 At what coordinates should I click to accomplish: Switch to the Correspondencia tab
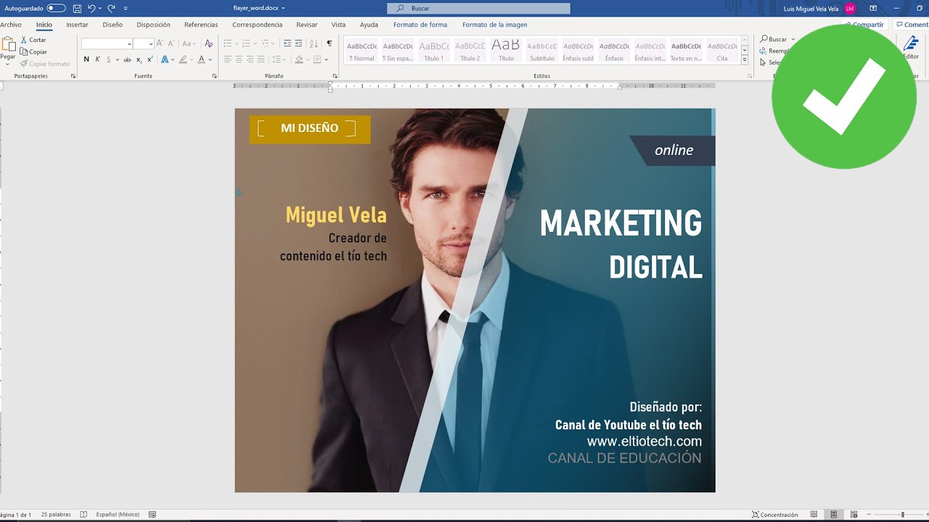click(x=258, y=25)
